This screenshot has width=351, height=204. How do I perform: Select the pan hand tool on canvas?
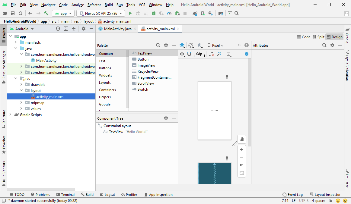click(242, 139)
